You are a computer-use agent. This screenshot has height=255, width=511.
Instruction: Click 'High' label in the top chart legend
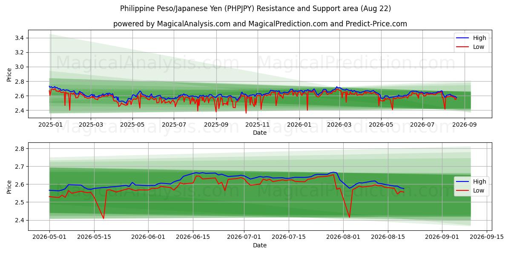click(479, 38)
